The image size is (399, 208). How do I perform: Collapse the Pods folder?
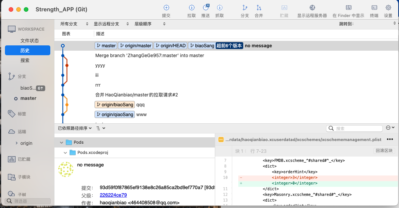point(61,143)
